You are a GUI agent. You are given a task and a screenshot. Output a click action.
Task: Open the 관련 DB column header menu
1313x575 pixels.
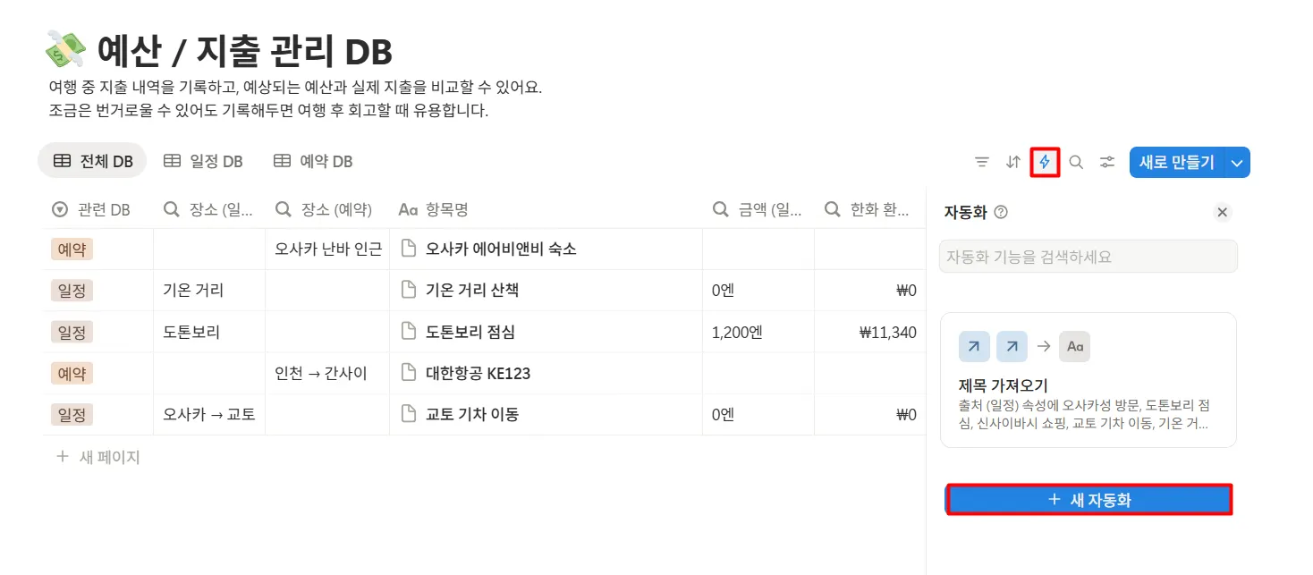click(92, 209)
